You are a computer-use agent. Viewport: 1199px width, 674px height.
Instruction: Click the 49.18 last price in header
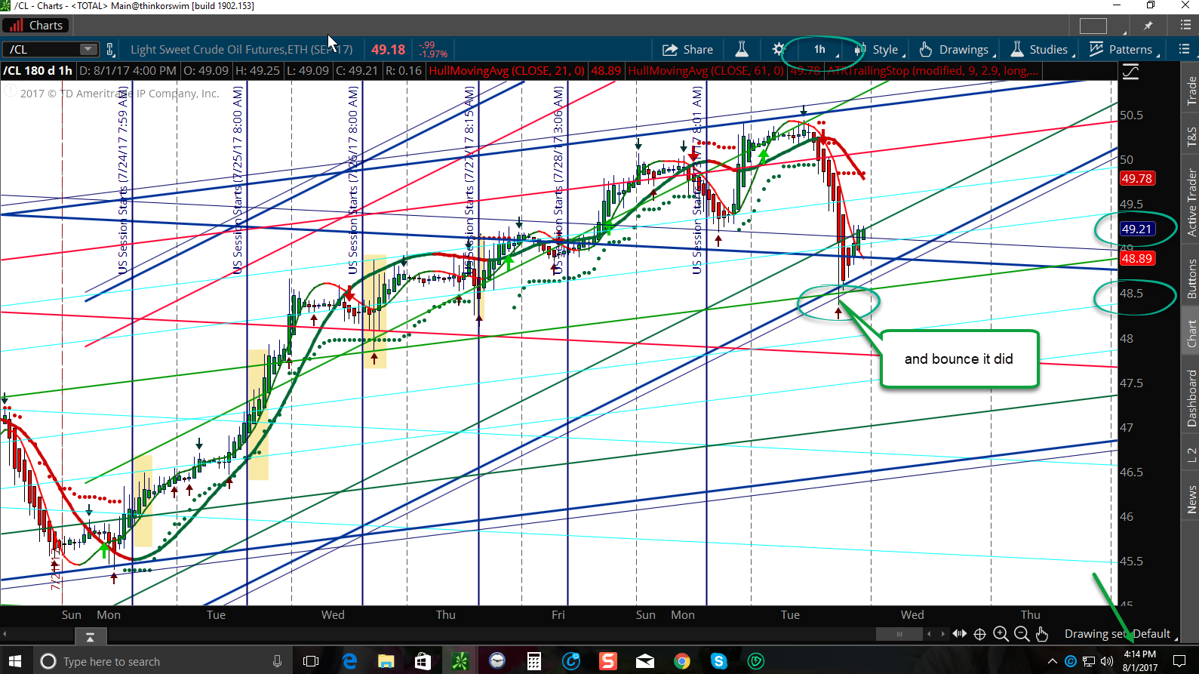point(388,50)
